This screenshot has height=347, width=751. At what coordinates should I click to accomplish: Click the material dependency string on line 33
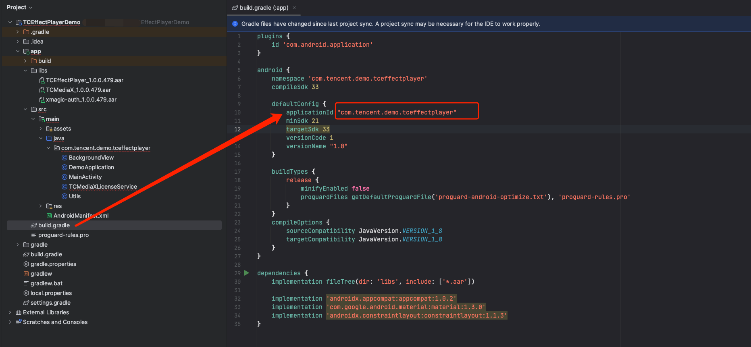[406, 307]
